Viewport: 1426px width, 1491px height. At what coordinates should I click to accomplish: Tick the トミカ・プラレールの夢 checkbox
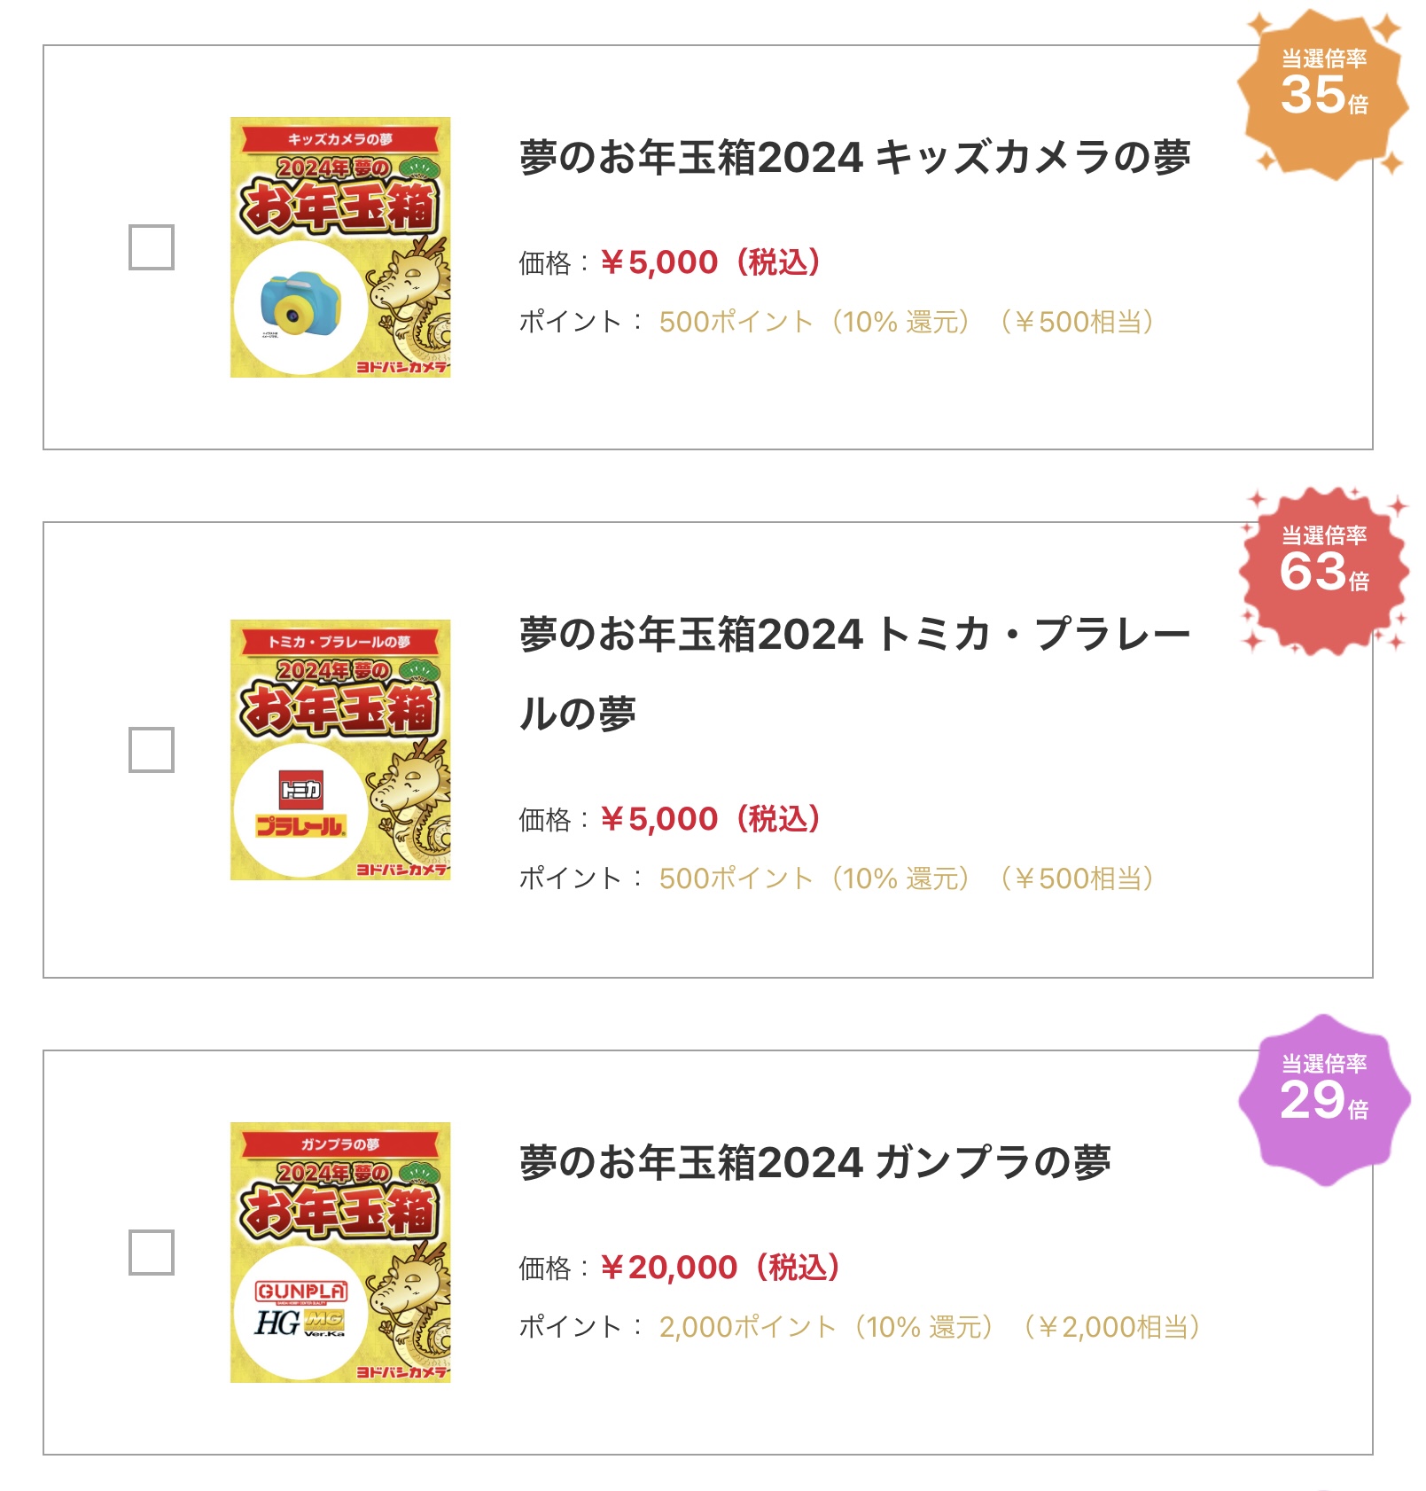pyautogui.click(x=152, y=750)
